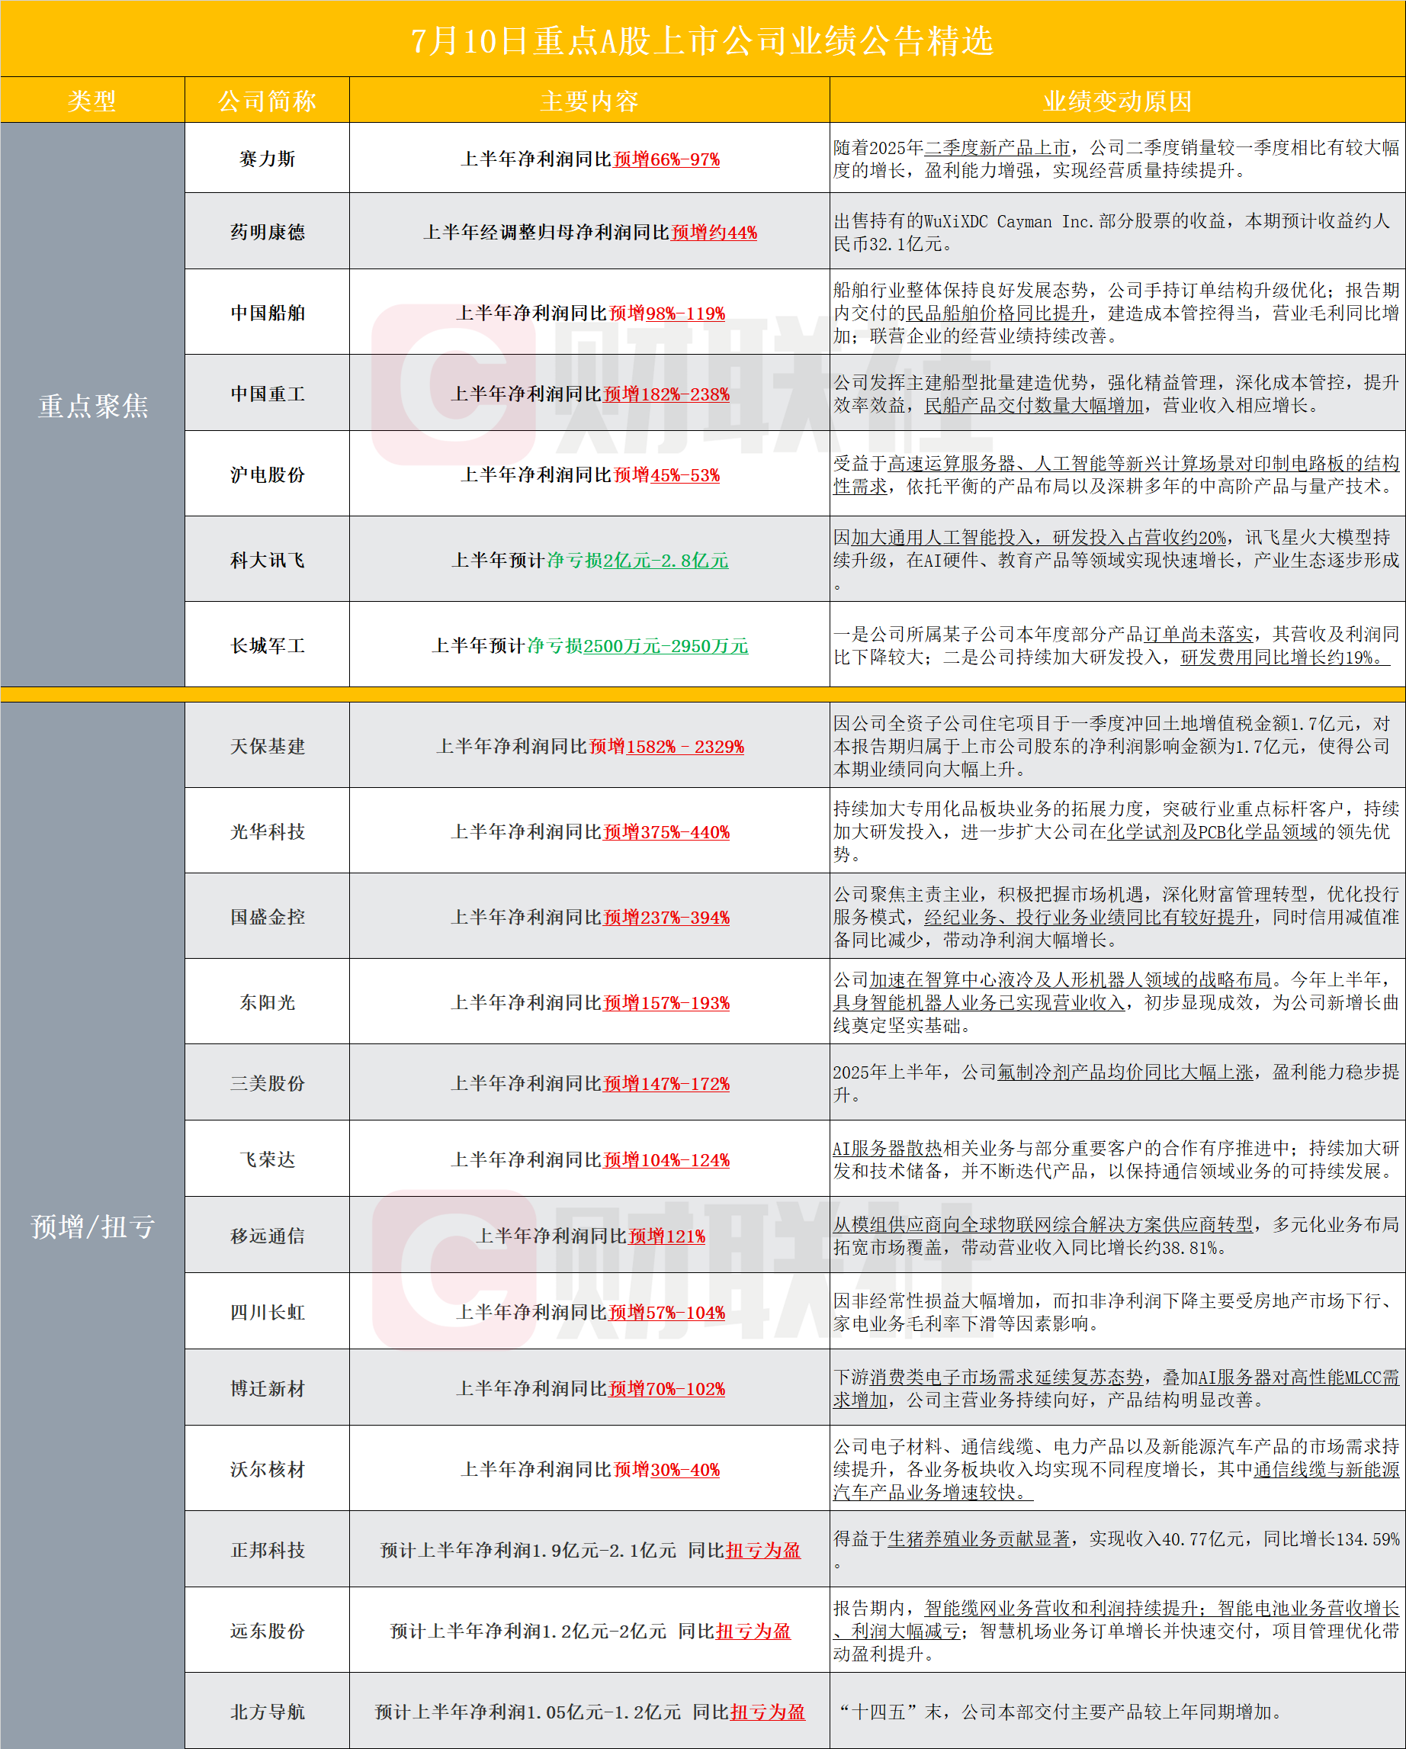The image size is (1406, 1749).
Task: Click 预增45%-53% profit forecast
Action: click(666, 474)
